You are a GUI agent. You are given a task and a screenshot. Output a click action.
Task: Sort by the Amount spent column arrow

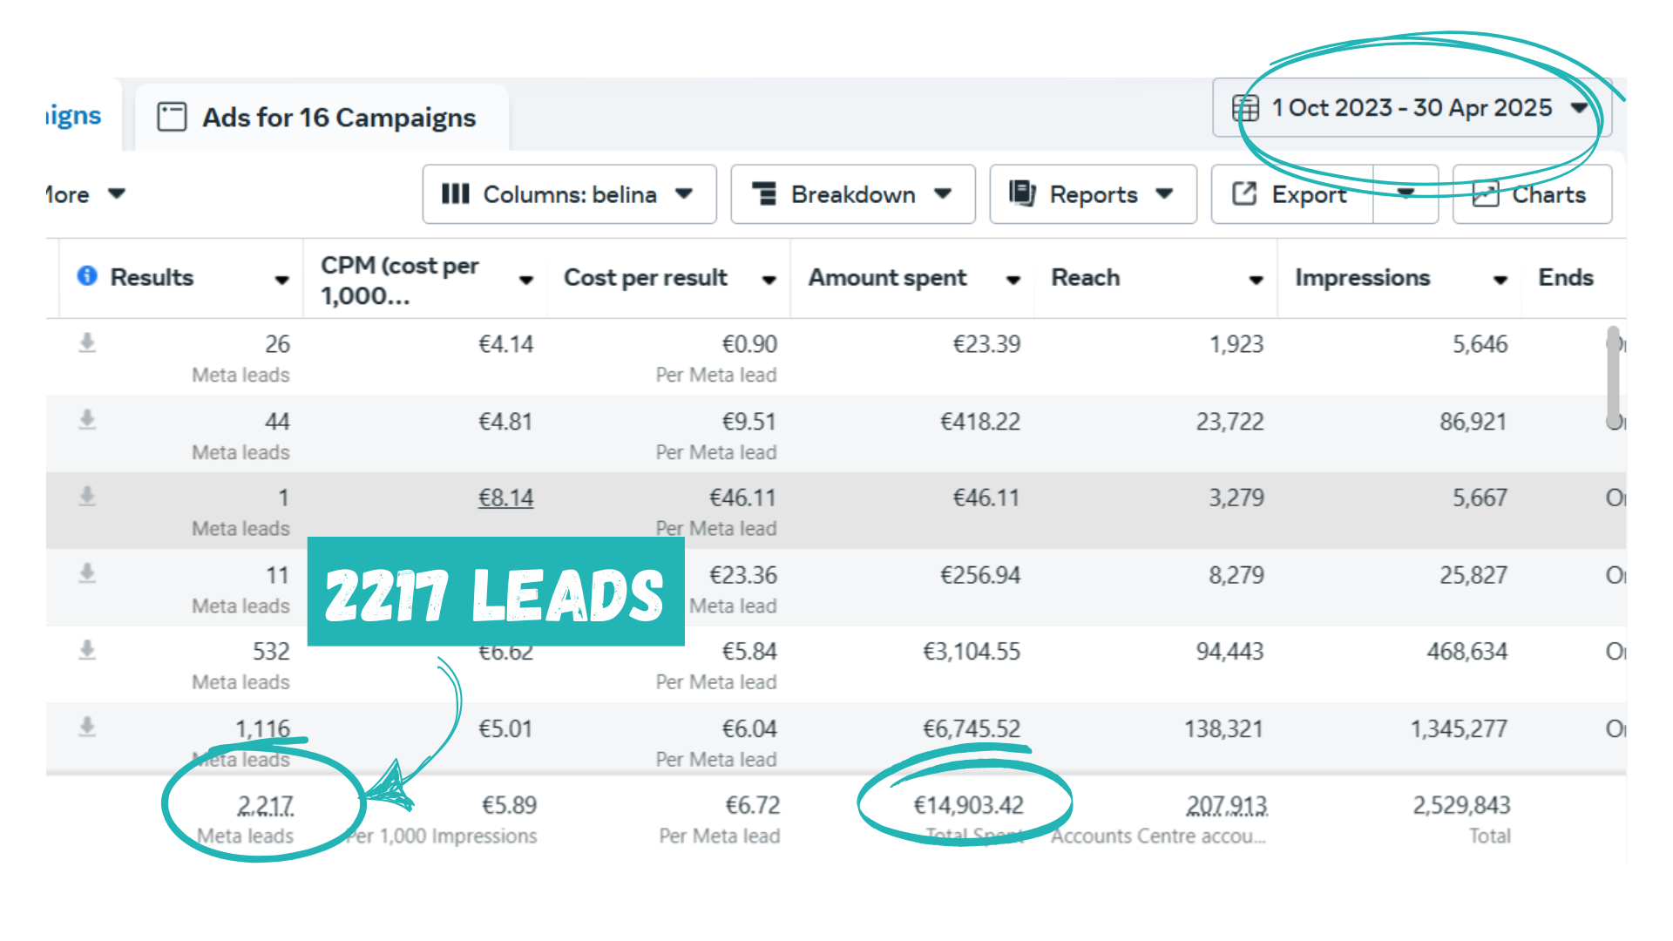pos(1013,280)
